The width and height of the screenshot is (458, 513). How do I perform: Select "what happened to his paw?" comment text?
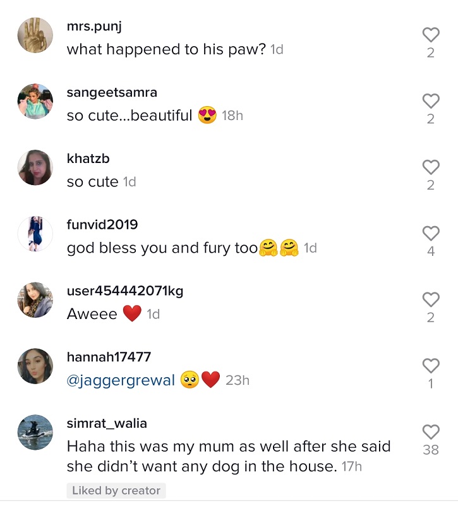pyautogui.click(x=166, y=49)
